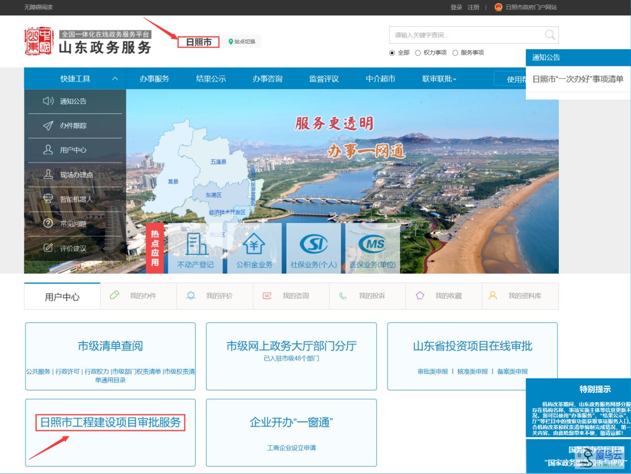The width and height of the screenshot is (631, 474).
Task: Click the 特别提示 panel heading
Action: pyautogui.click(x=595, y=389)
